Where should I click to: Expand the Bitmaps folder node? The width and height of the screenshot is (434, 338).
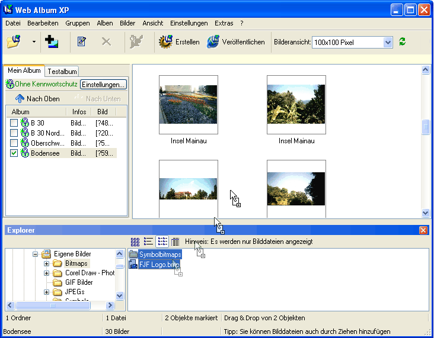point(46,263)
